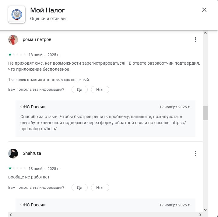218x217 pixels.
Task: Click the horizontal scrollbar left arrow
Action: pyautogui.click(x=11, y=215)
